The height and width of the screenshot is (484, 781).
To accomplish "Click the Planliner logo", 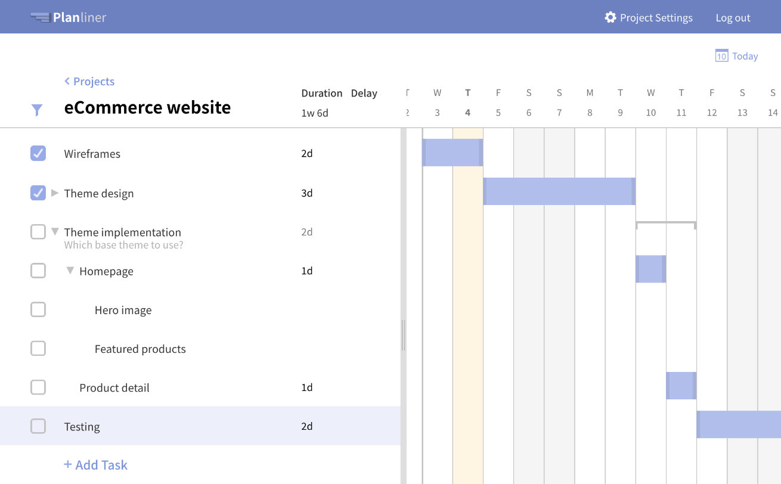I will 68,17.
